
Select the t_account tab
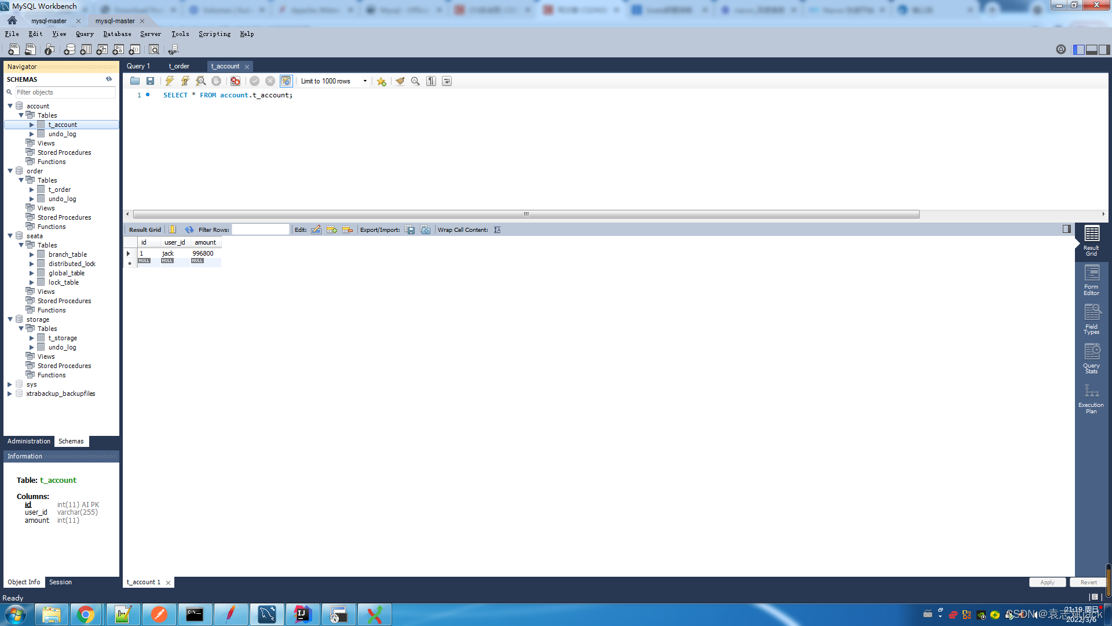(225, 65)
